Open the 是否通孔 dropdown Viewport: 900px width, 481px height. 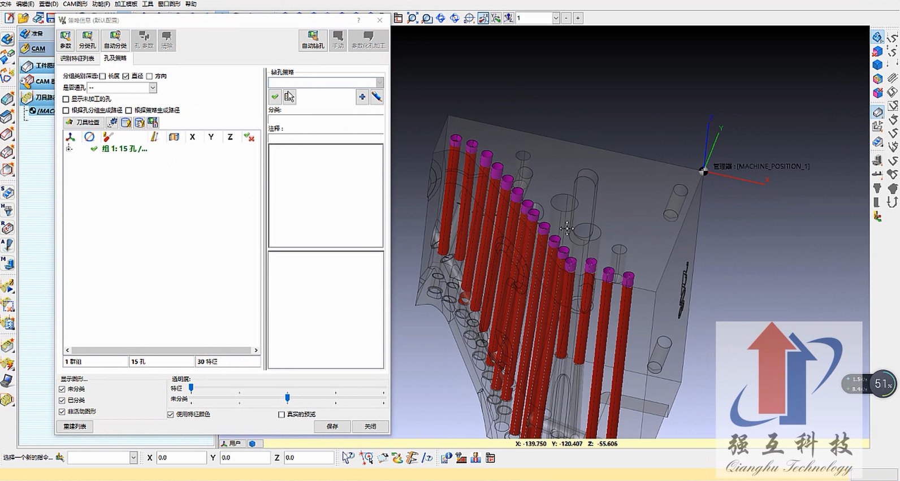(x=153, y=88)
